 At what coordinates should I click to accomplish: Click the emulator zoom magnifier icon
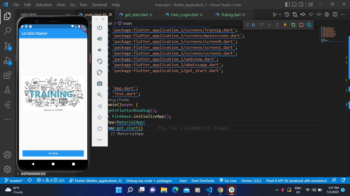coord(100,95)
